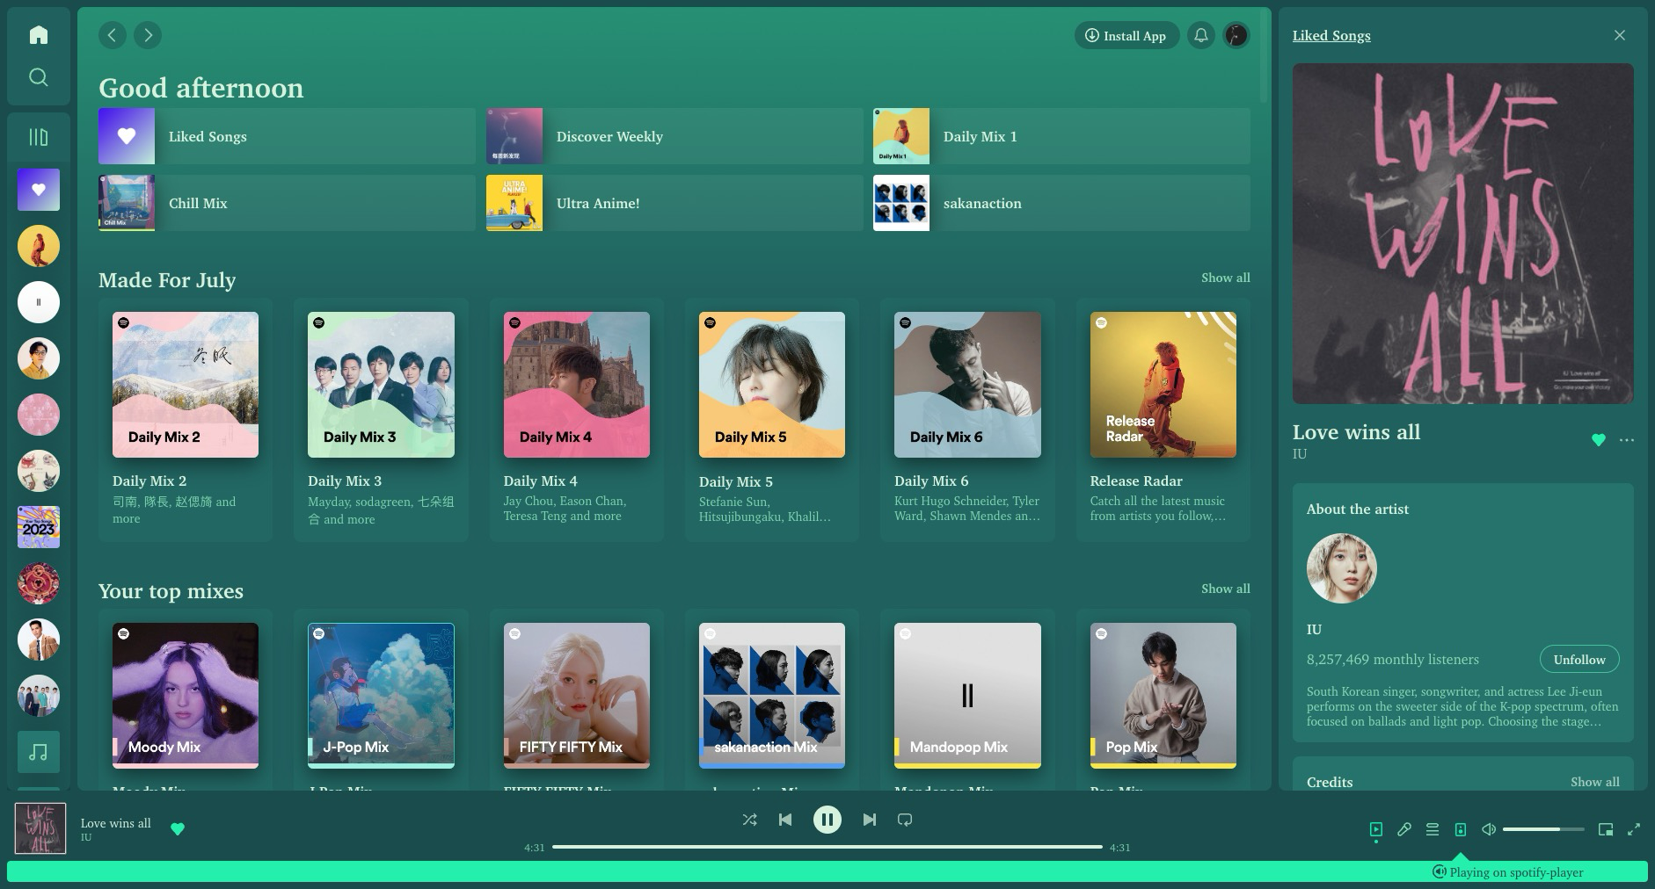This screenshot has height=889, width=1655.
Task: Click the large Love wins all cover art
Action: click(x=1463, y=234)
